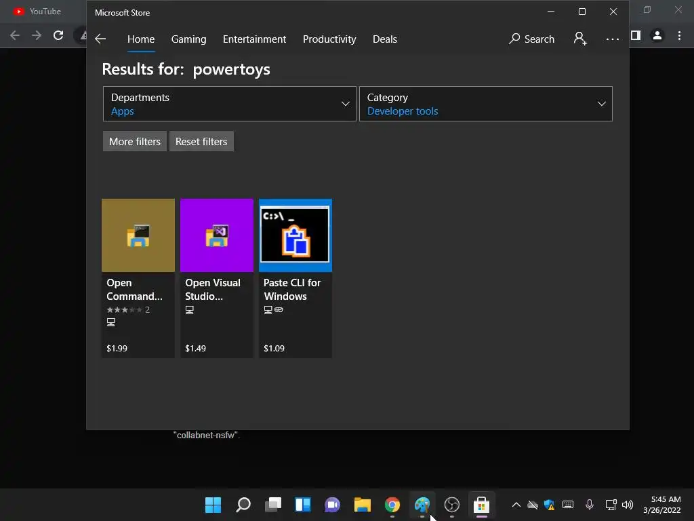Open the Windows Start menu

[x=213, y=505]
